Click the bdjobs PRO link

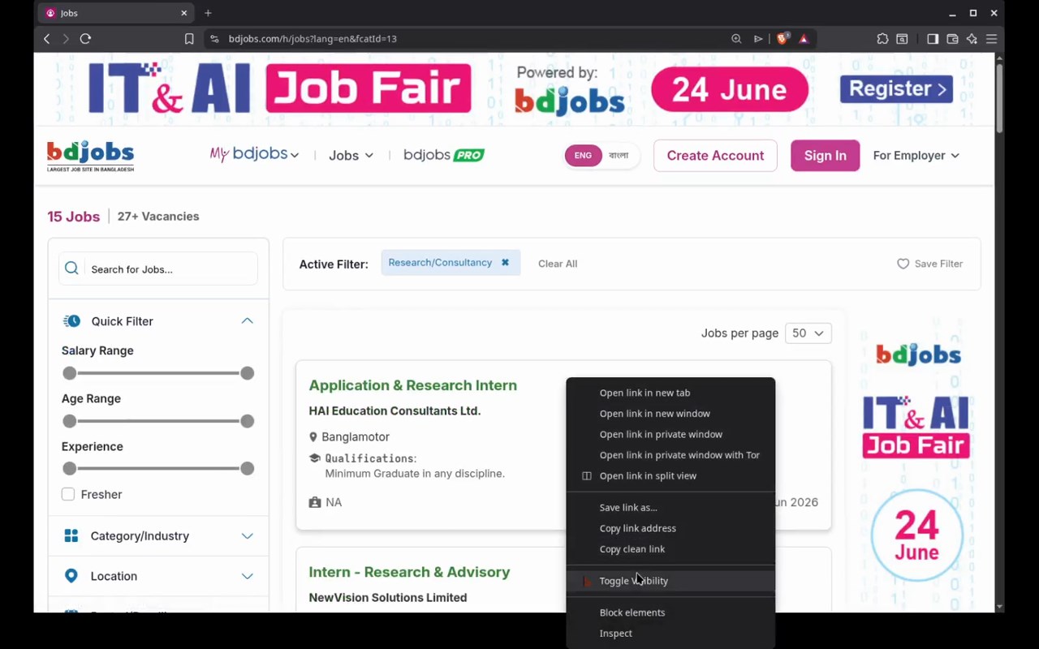pos(444,155)
